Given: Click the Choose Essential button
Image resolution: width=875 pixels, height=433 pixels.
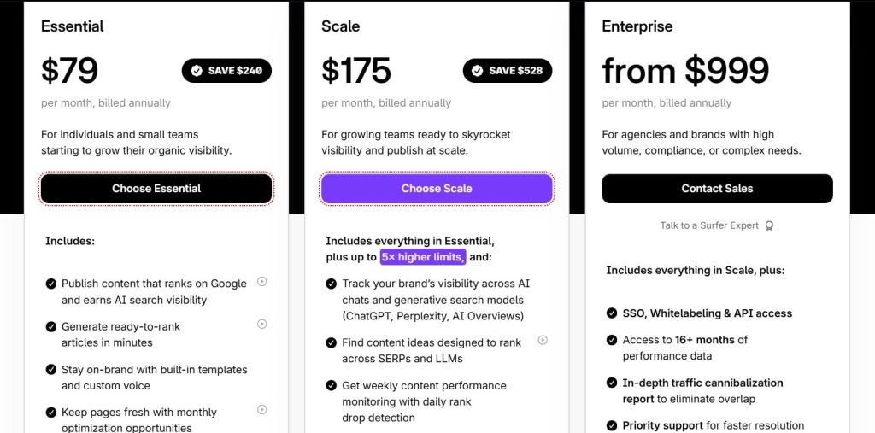Looking at the screenshot, I should 156,189.
